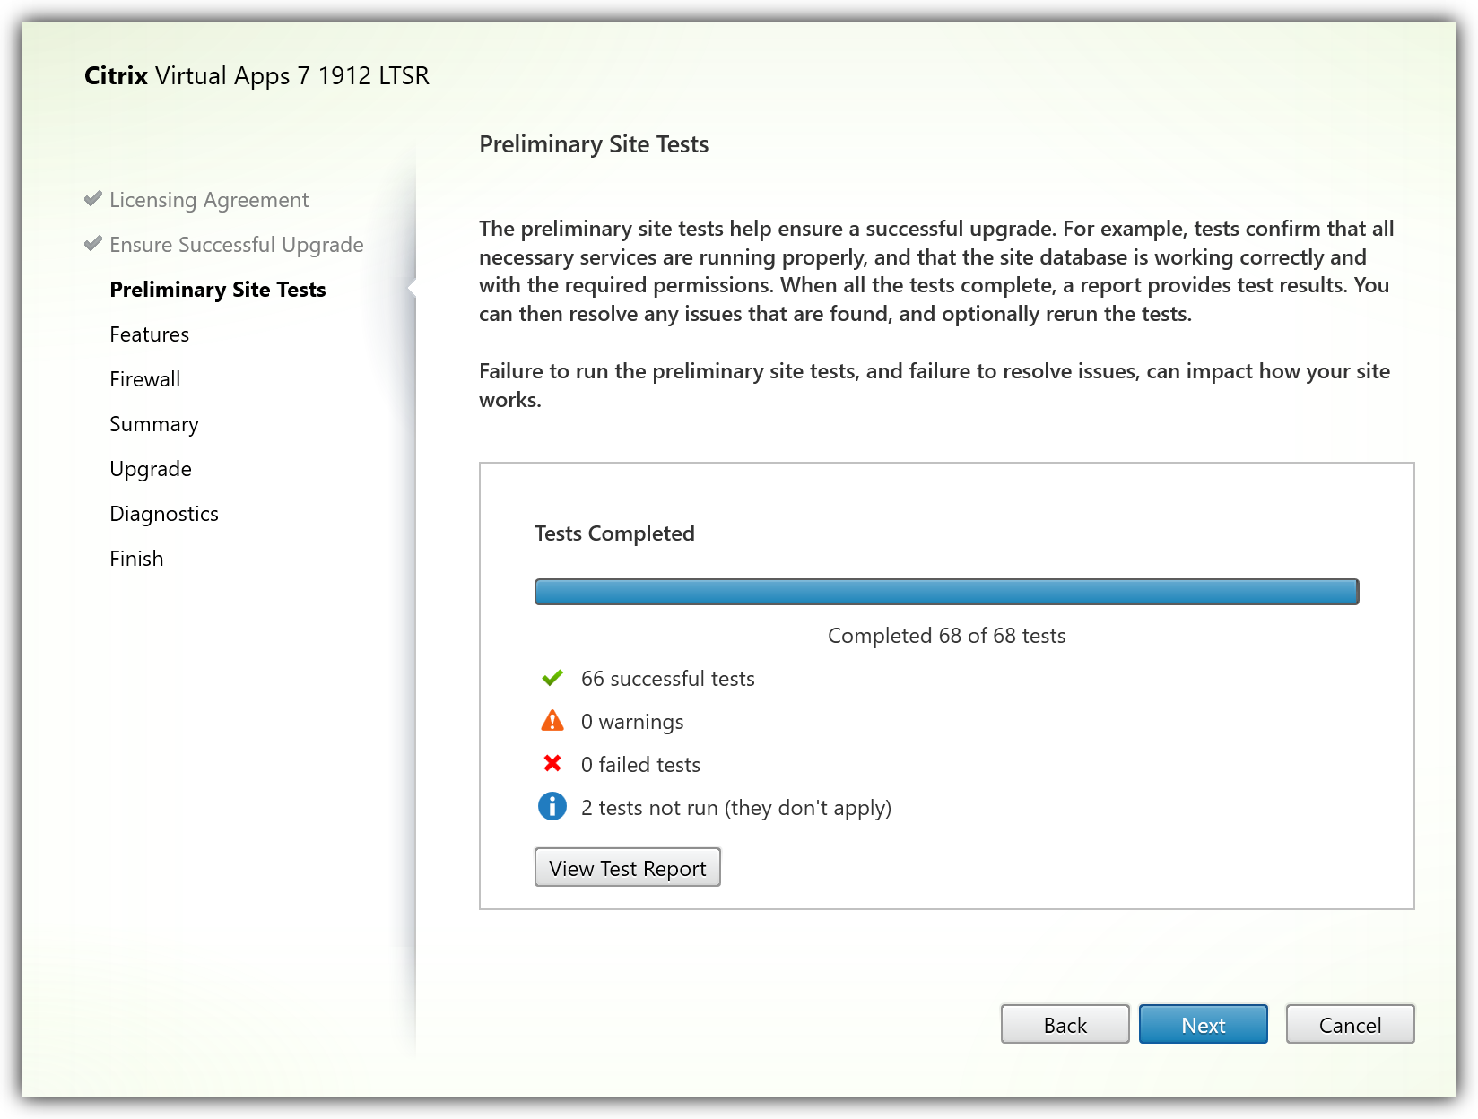The width and height of the screenshot is (1478, 1119).
Task: Click the red X failed tests icon
Action: pyautogui.click(x=552, y=764)
